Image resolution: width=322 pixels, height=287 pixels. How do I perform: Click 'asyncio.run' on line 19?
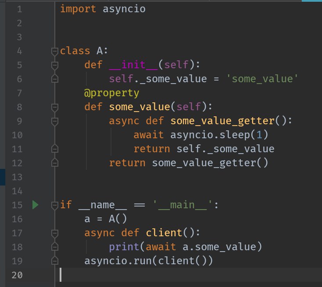118,261
